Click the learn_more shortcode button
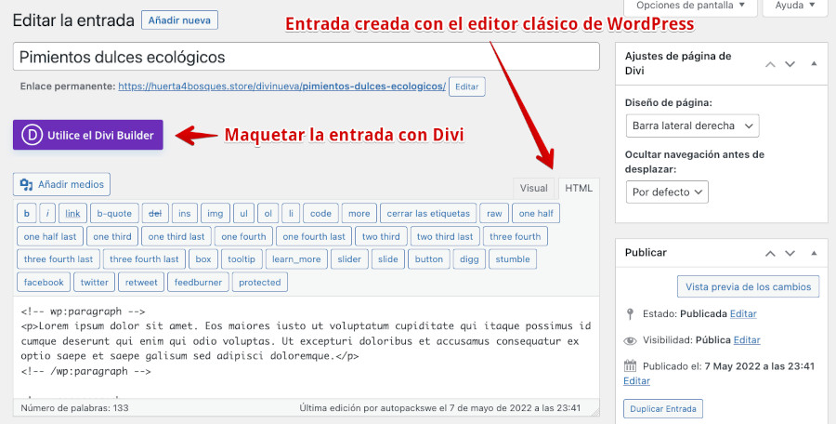The height and width of the screenshot is (424, 836). pyautogui.click(x=296, y=259)
